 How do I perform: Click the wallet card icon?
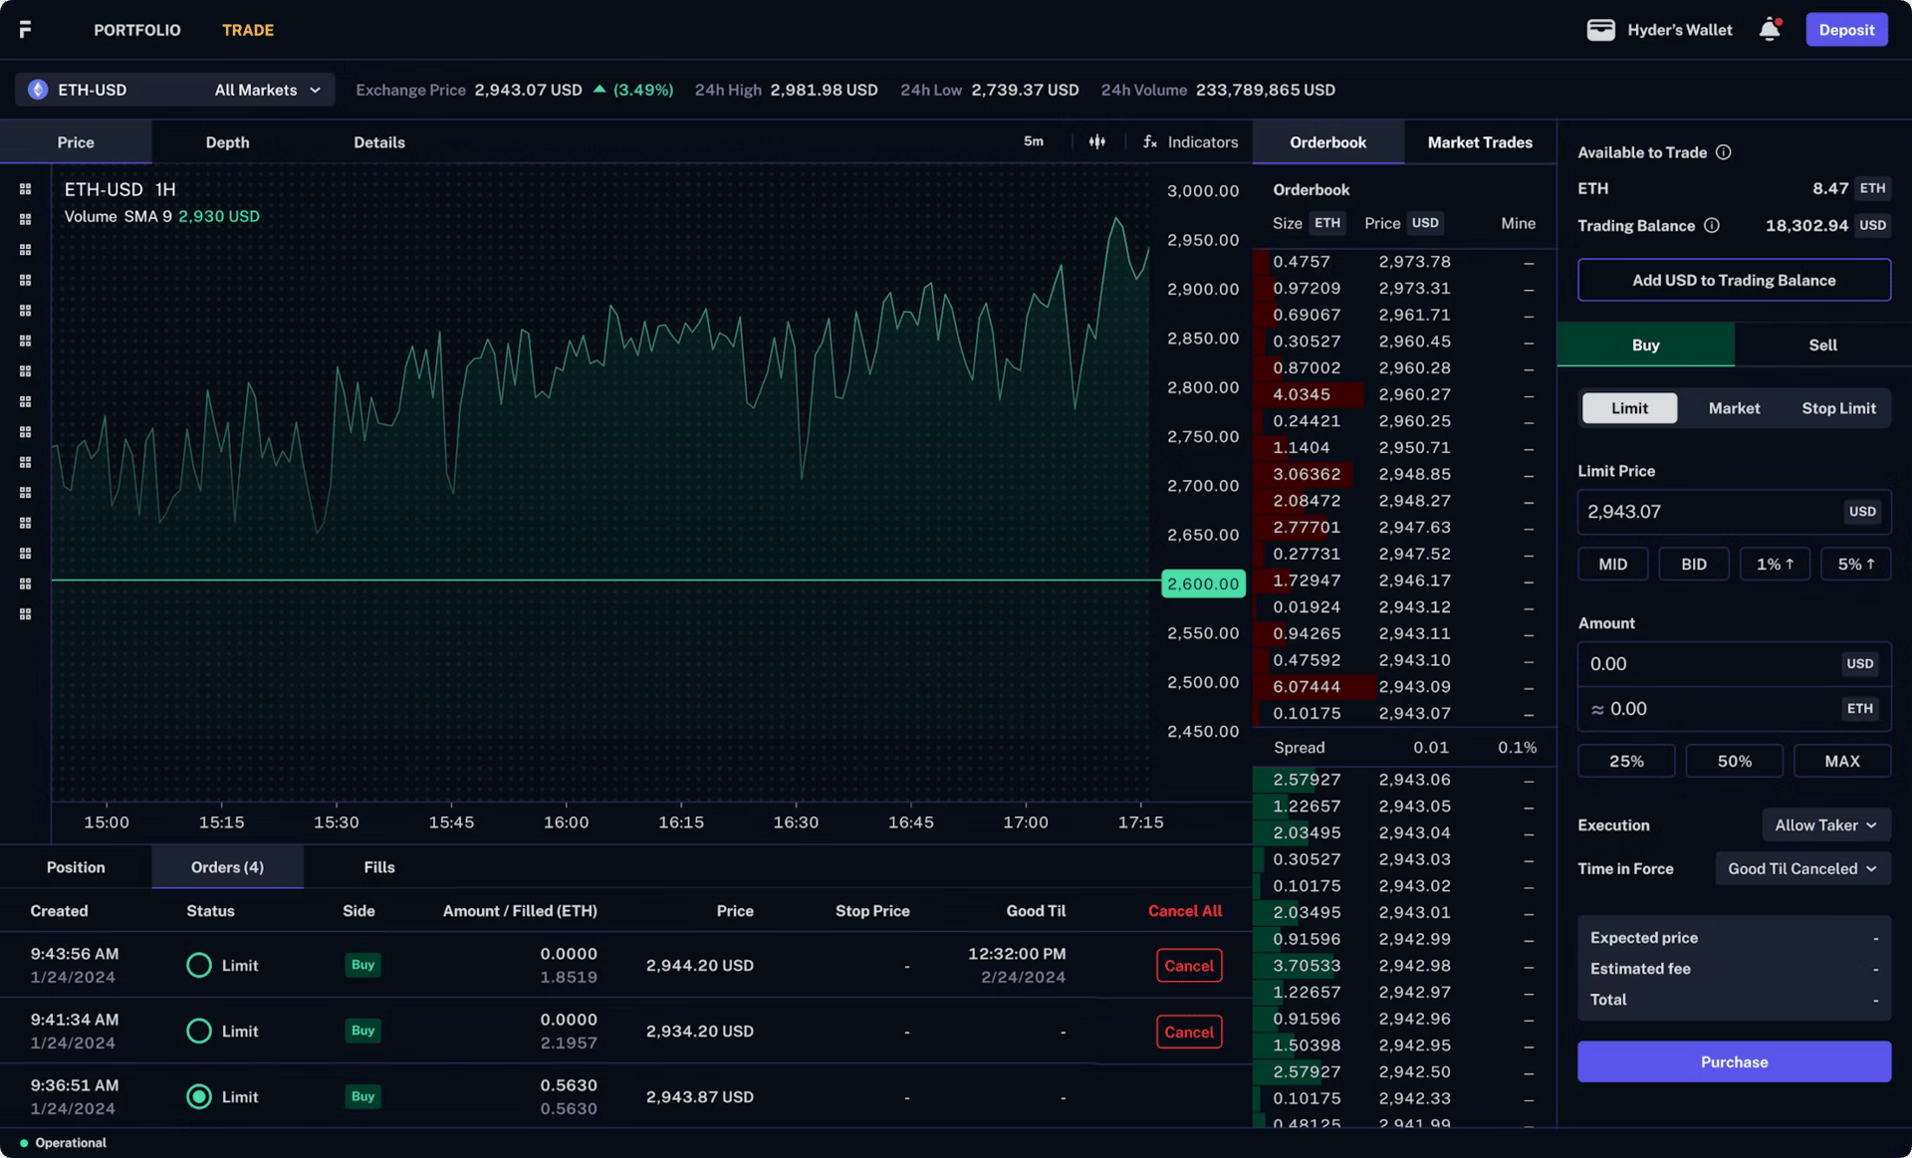click(1600, 30)
